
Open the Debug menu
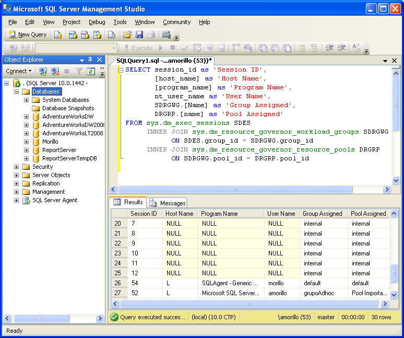pyautogui.click(x=97, y=22)
